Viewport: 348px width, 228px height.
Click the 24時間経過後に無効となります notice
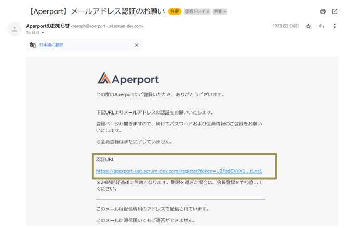179,185
